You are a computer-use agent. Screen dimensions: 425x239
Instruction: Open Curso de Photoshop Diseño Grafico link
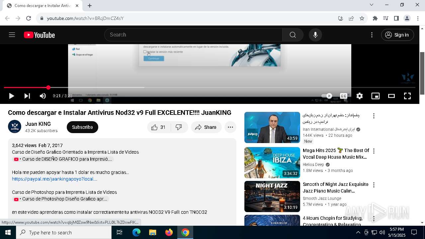(60, 199)
